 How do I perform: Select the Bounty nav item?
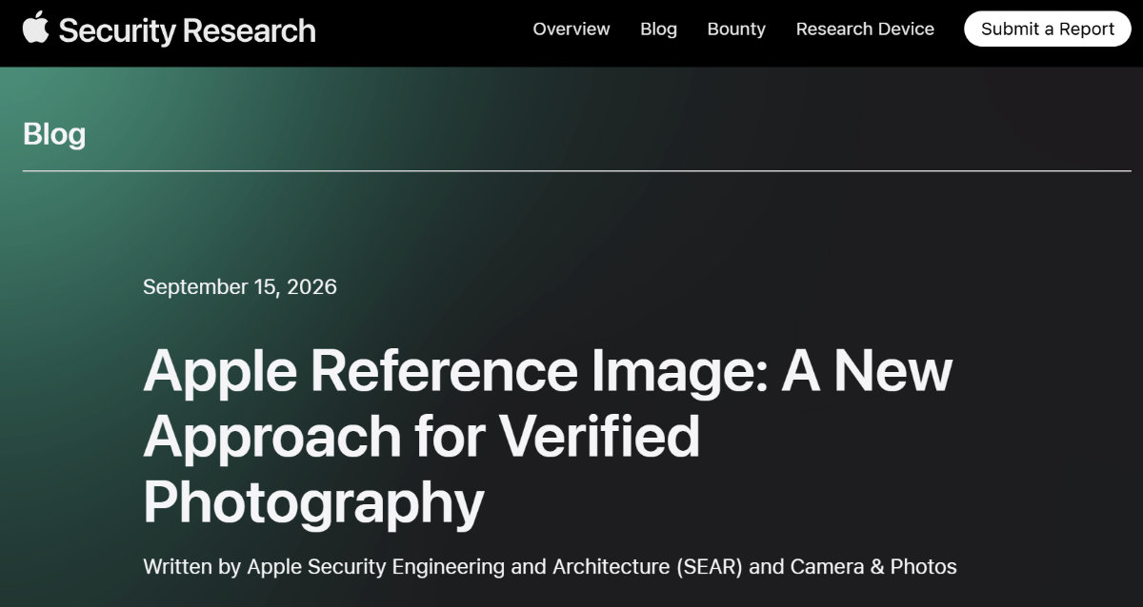coord(736,29)
